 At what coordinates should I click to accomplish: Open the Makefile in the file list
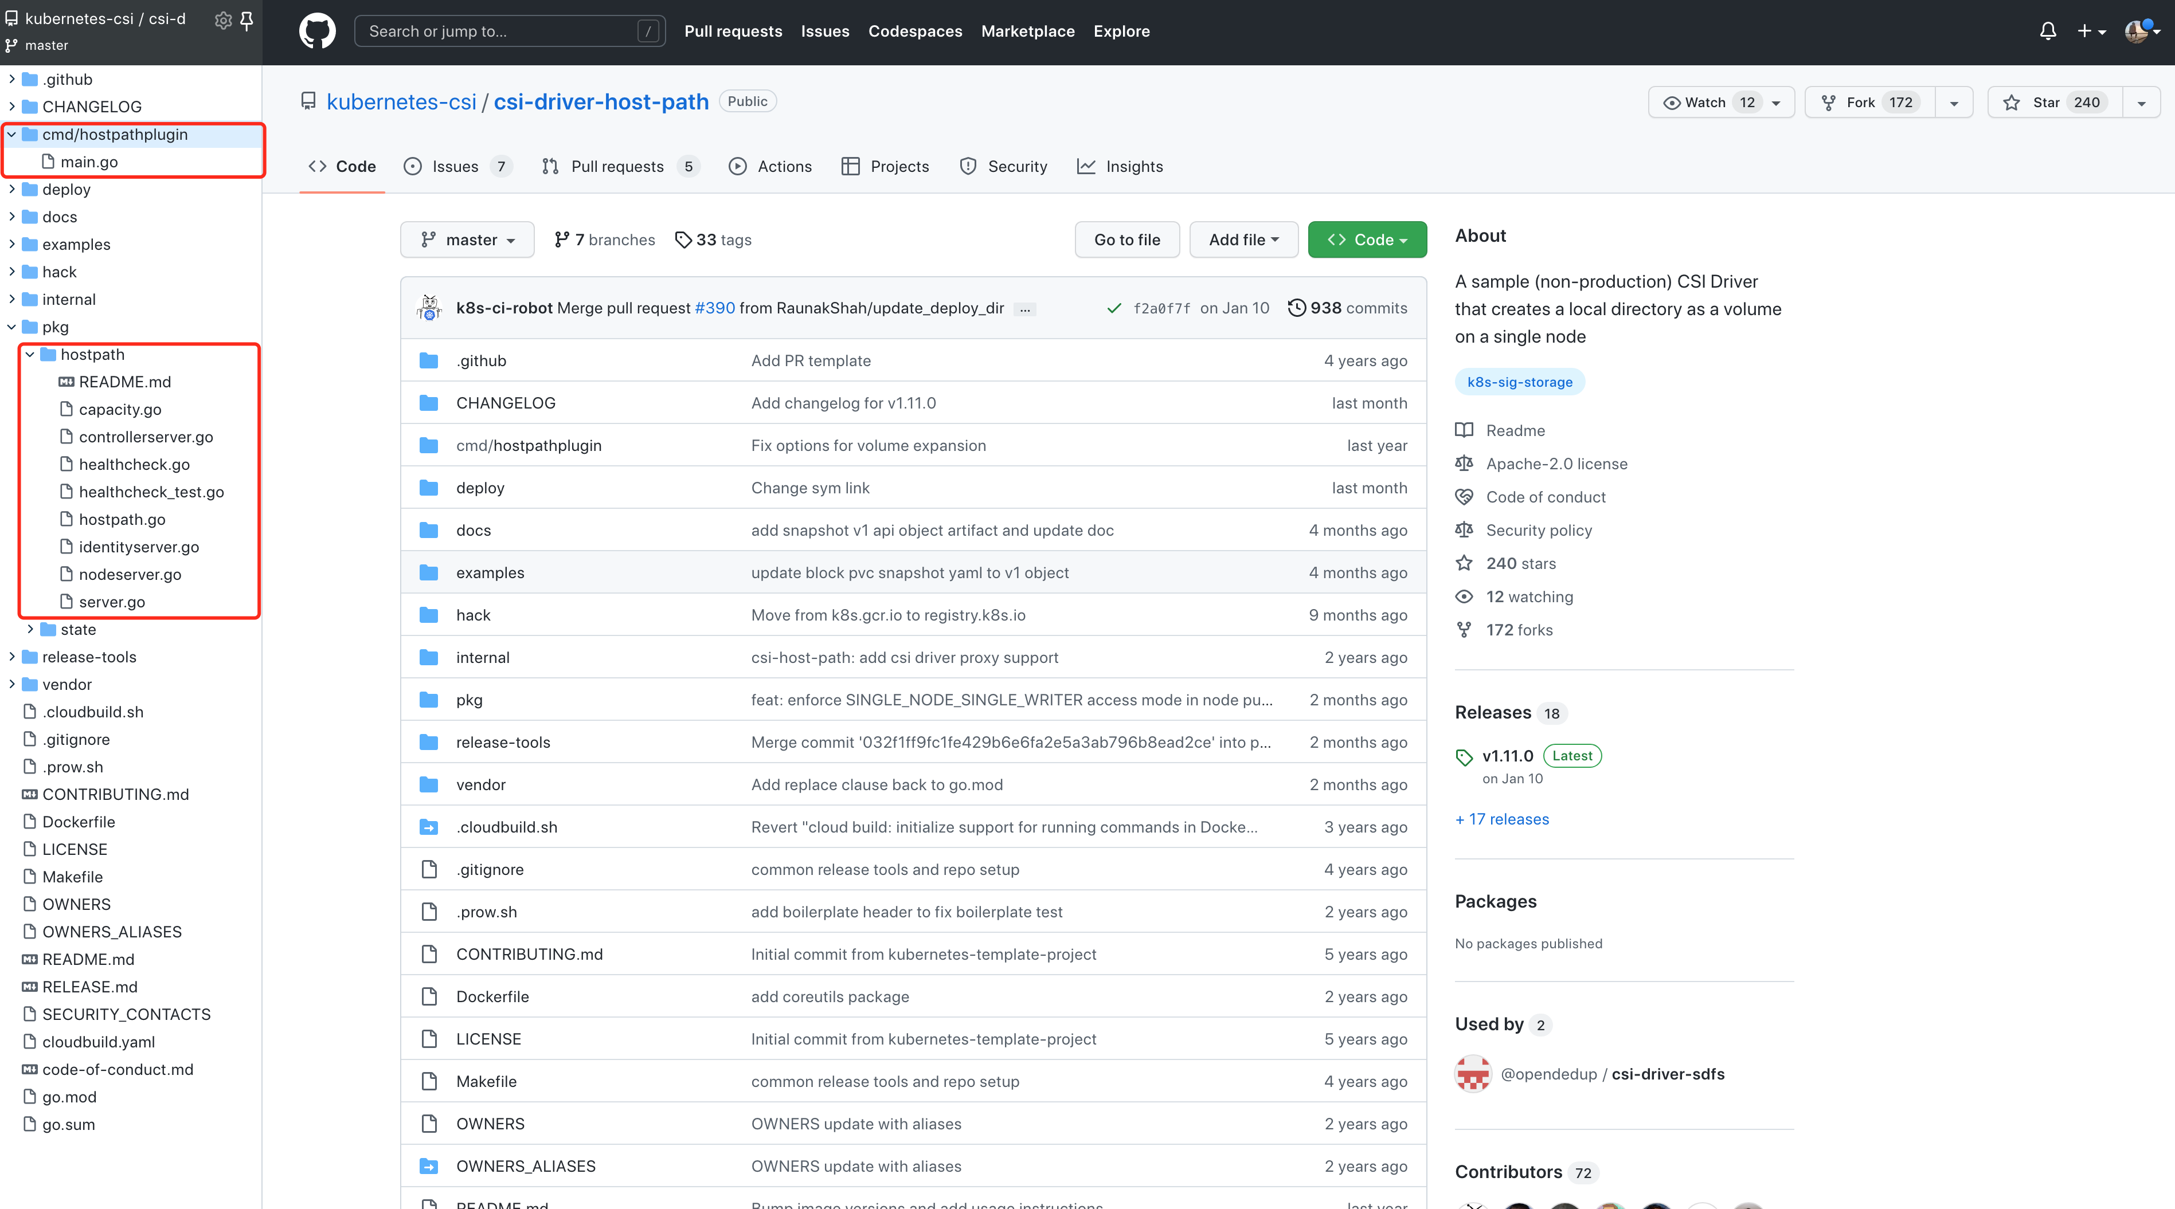tap(486, 1082)
